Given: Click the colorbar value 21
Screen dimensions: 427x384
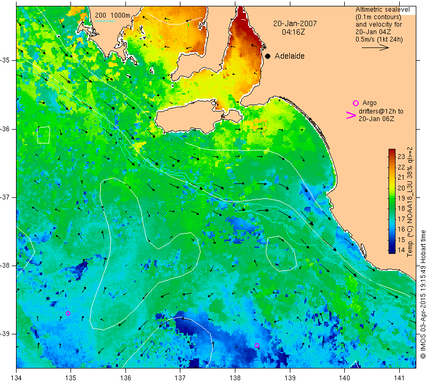Looking at the screenshot, I should [401, 178].
